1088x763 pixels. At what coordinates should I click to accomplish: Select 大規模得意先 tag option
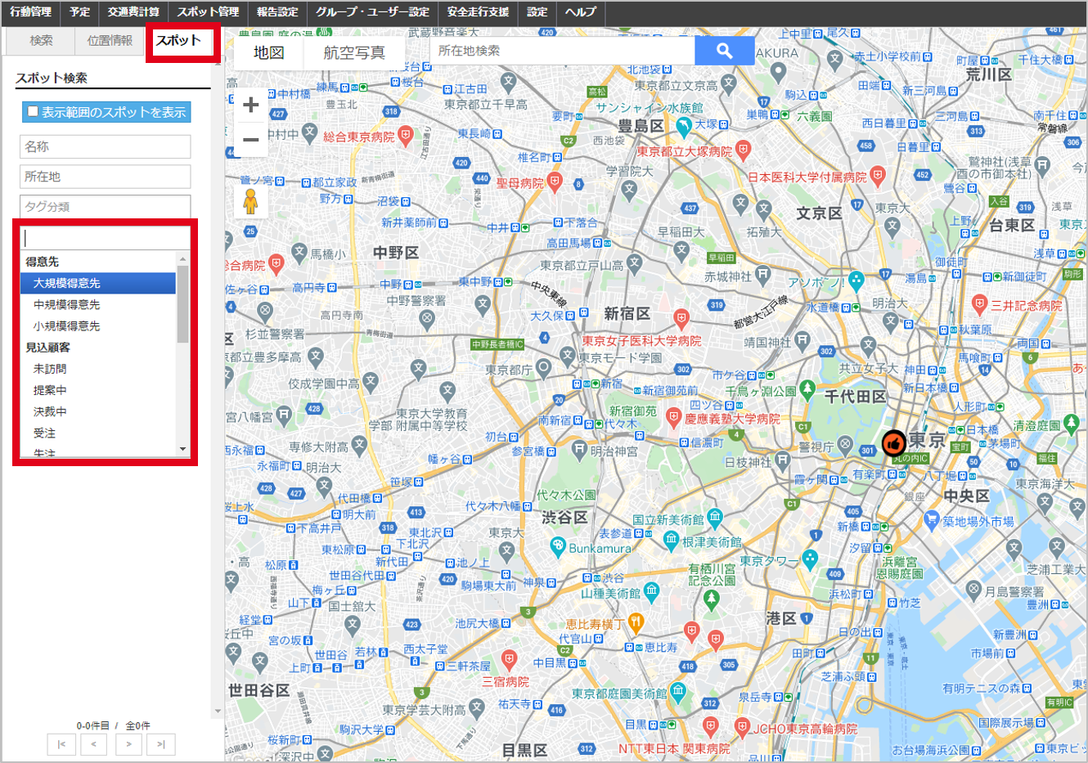coord(98,283)
